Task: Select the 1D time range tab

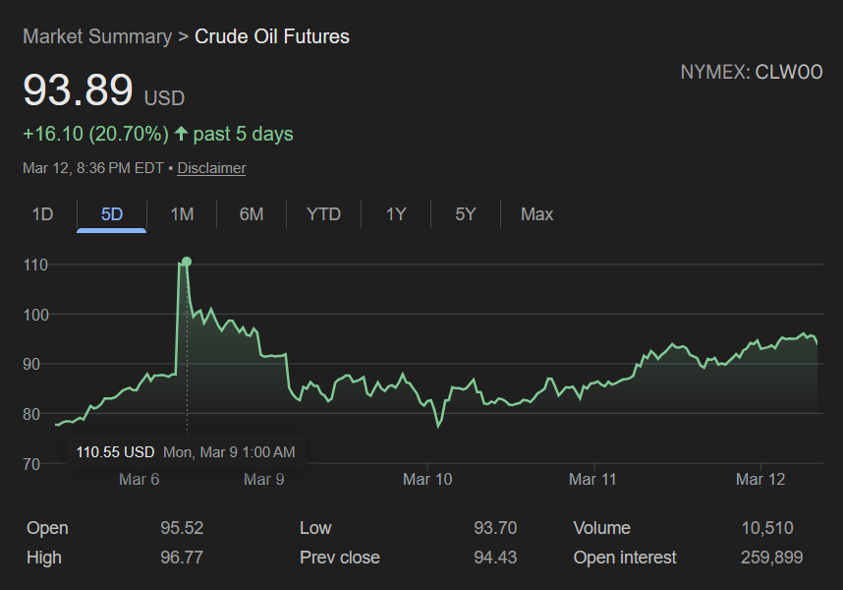Action: (42, 214)
